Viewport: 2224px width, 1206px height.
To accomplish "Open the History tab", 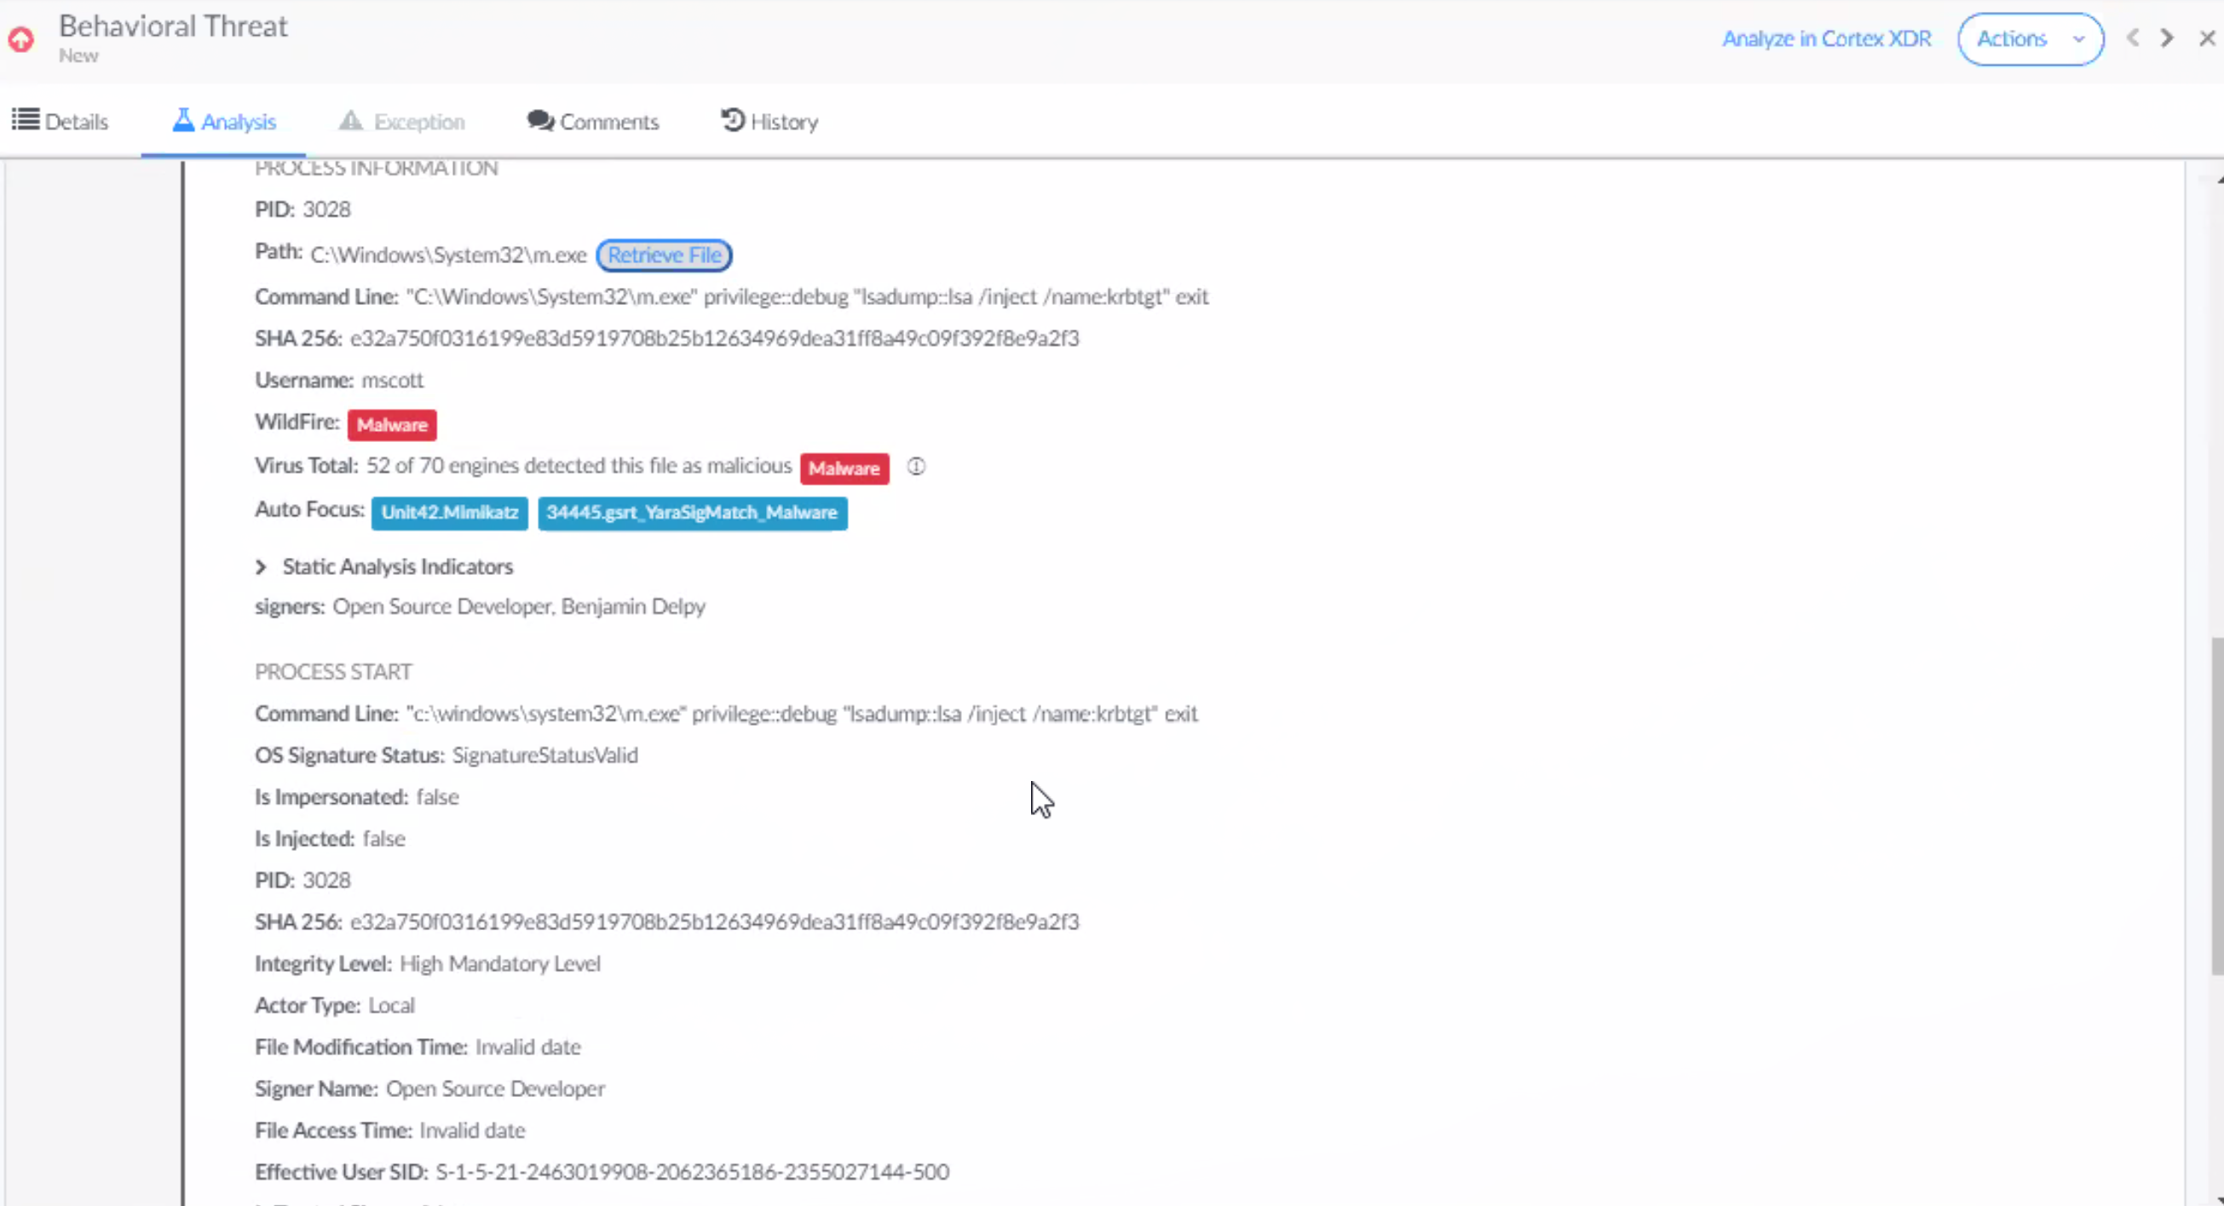I will pos(769,122).
